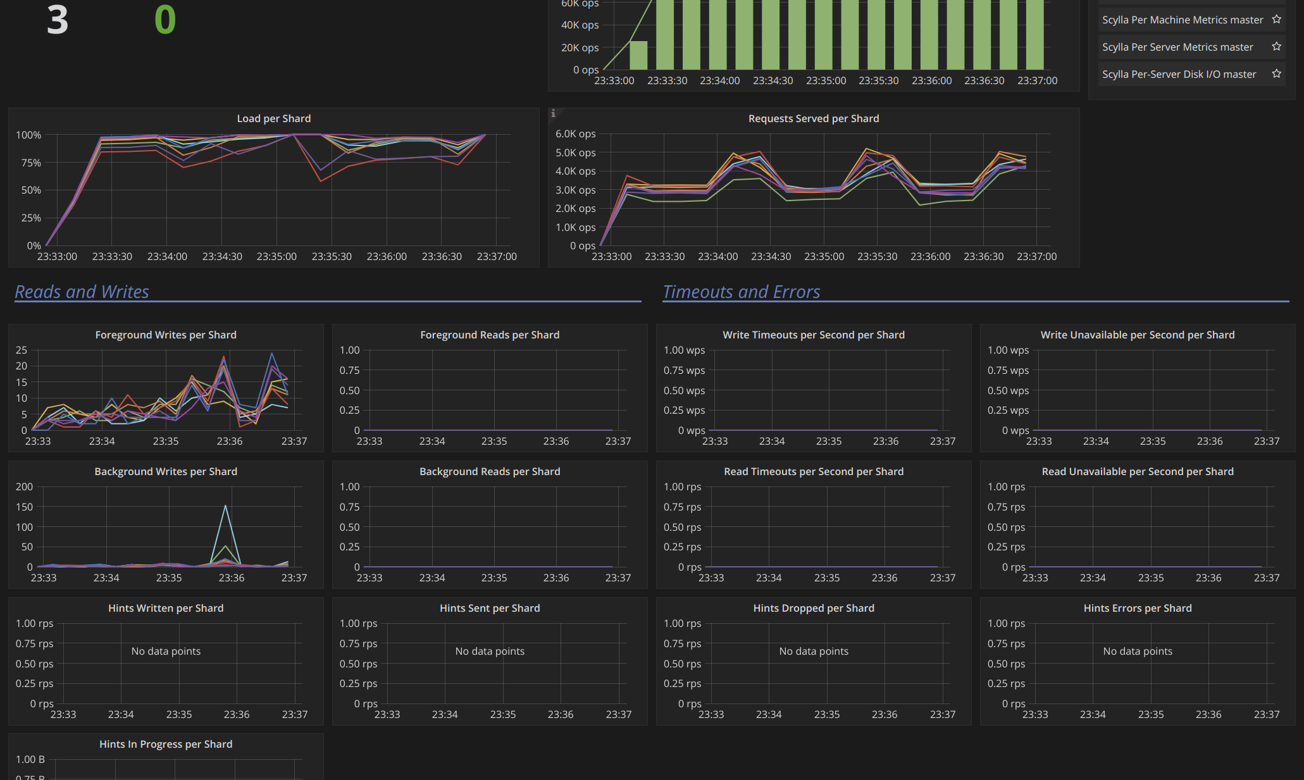This screenshot has height=780, width=1304.
Task: Star the Scylla Per Machine Metrics master dashboard
Action: click(1276, 20)
